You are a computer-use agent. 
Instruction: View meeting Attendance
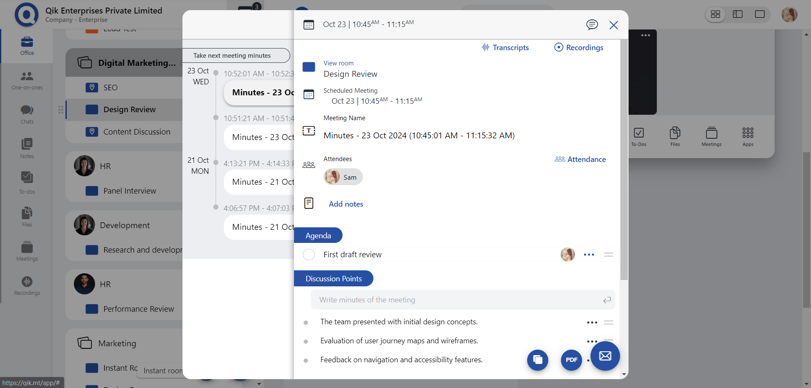[x=580, y=159]
